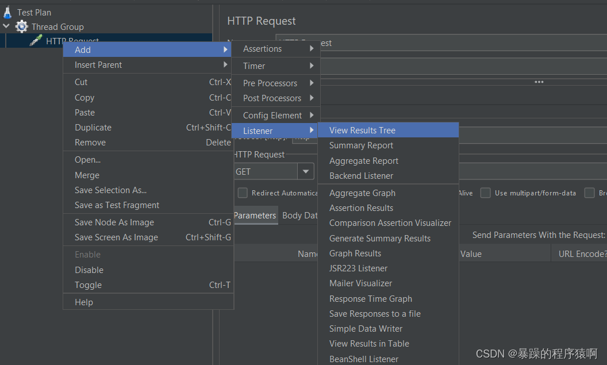This screenshot has width=607, height=365.
Task: Choose Open... from the context menu
Action: pyautogui.click(x=147, y=160)
